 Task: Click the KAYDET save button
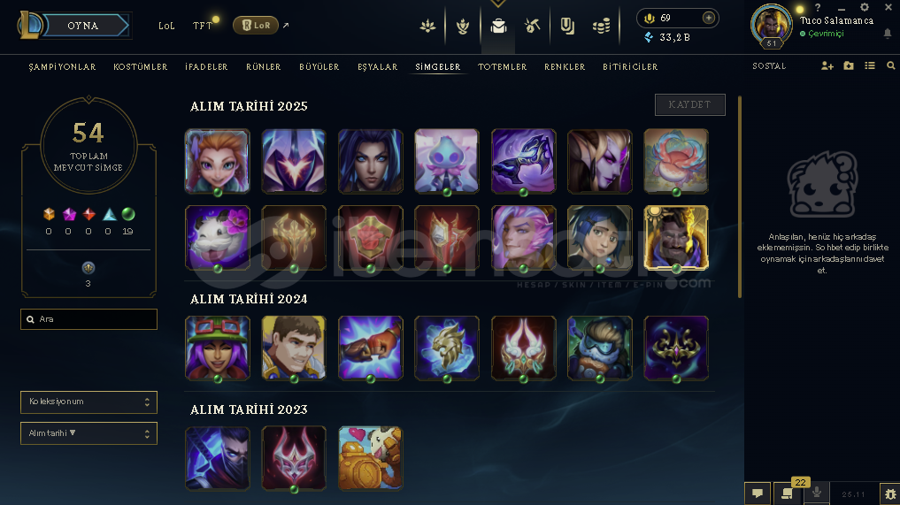690,104
